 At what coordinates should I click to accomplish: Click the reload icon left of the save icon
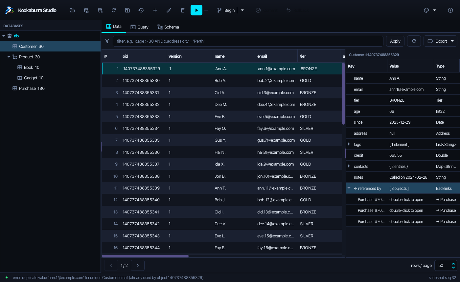[x=114, y=10]
